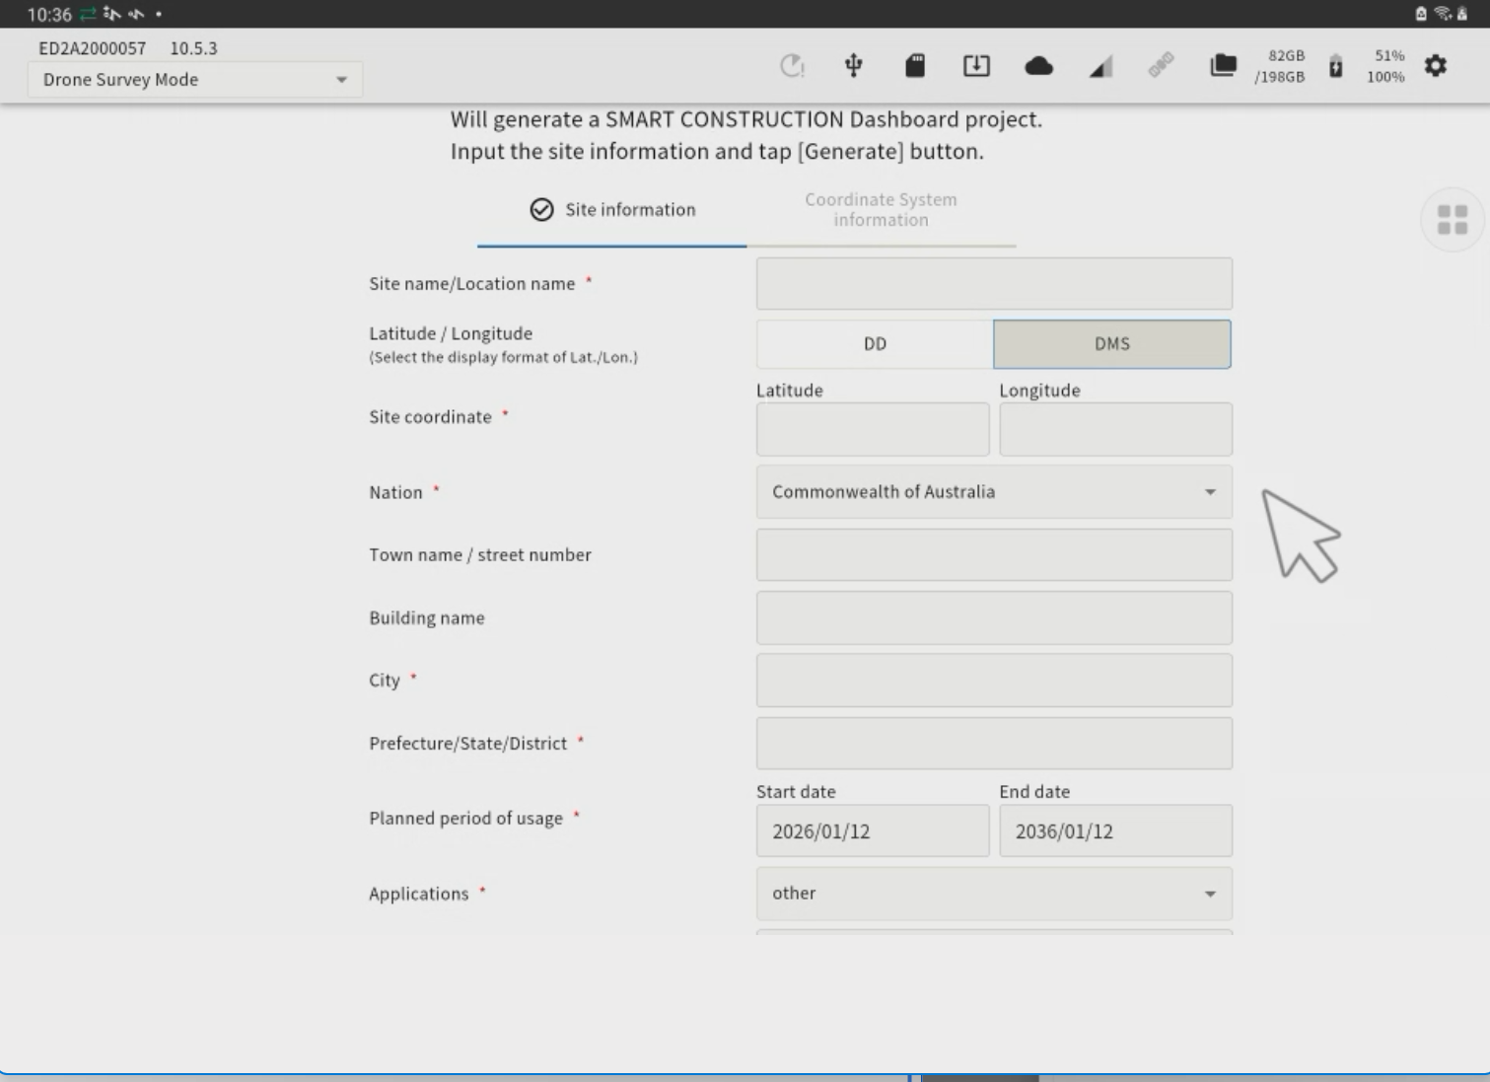The width and height of the screenshot is (1490, 1082).
Task: Tap the Wi-Fi icon in status bar
Action: click(x=1442, y=14)
